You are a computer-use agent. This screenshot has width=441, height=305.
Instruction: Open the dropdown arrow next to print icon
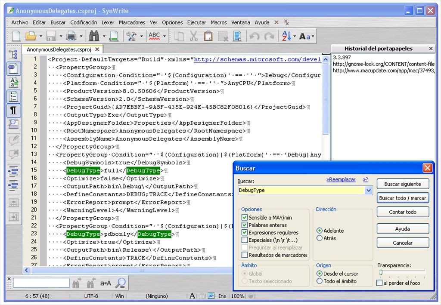point(81,36)
